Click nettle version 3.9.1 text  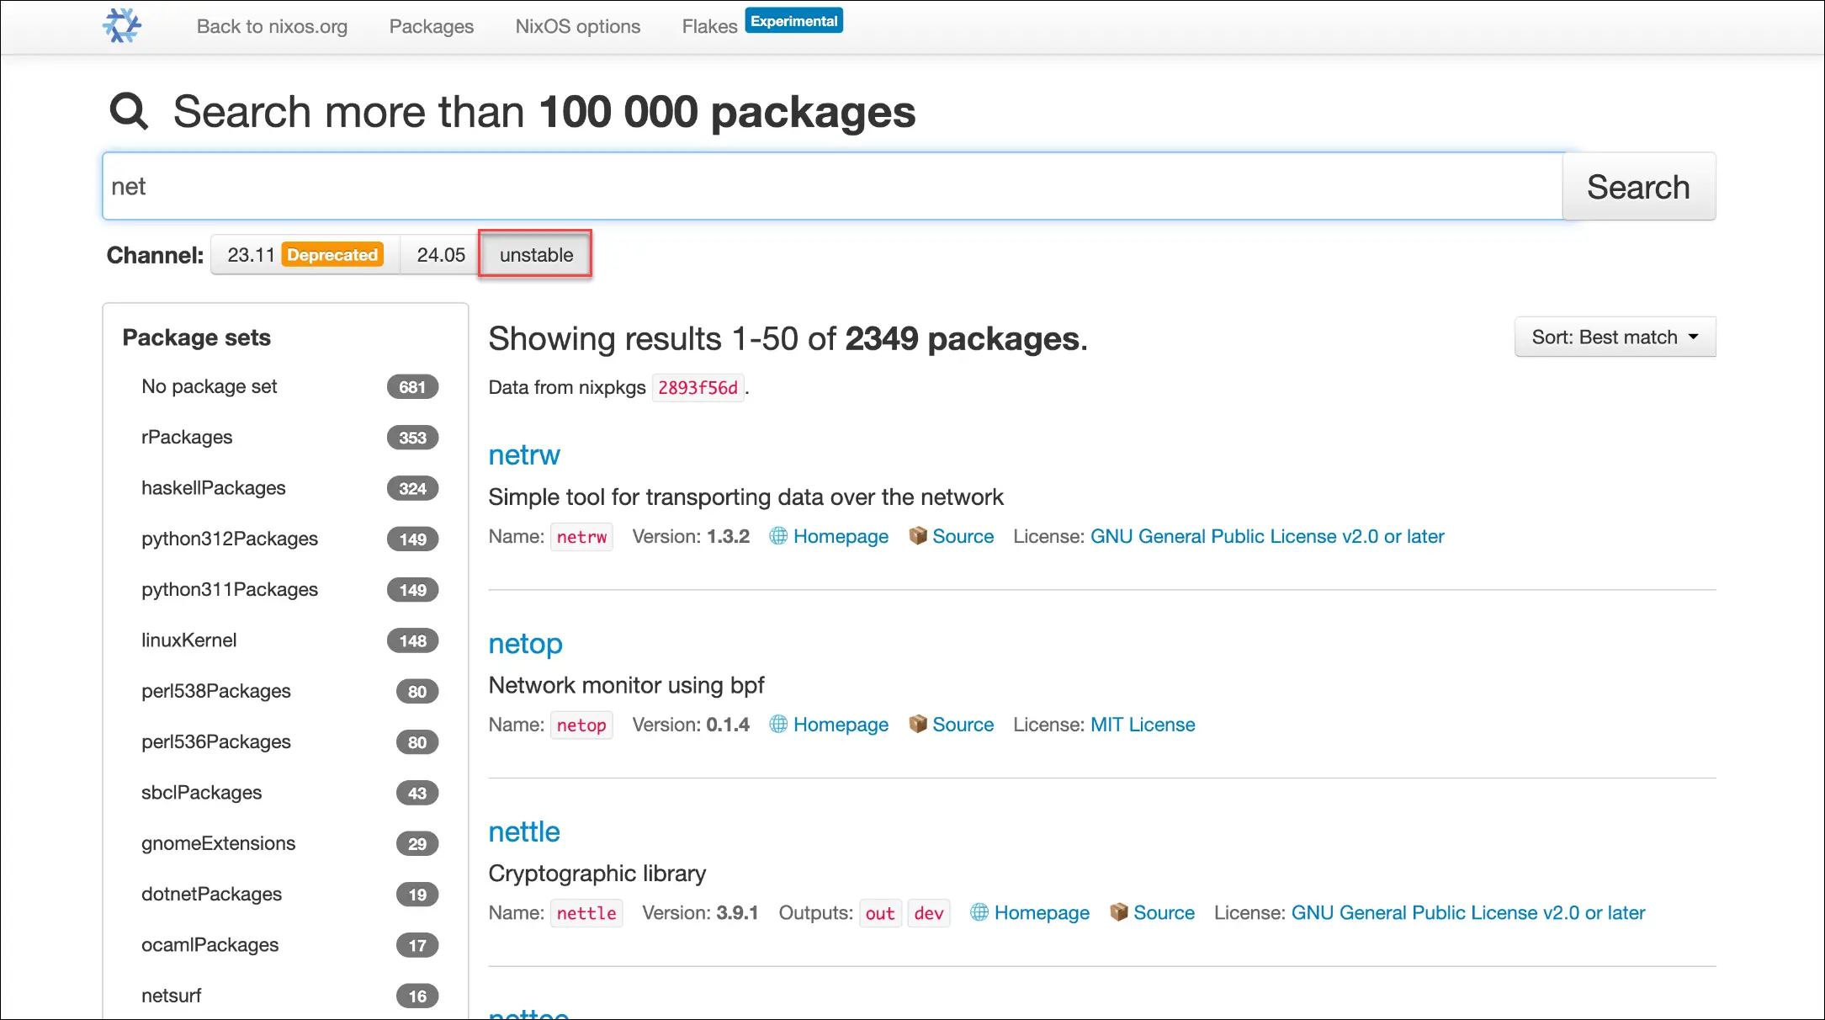pyautogui.click(x=737, y=912)
